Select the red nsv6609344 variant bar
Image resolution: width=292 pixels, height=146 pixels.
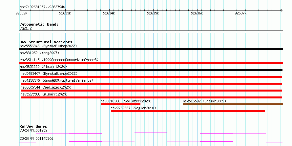pyautogui.click(x=151, y=91)
